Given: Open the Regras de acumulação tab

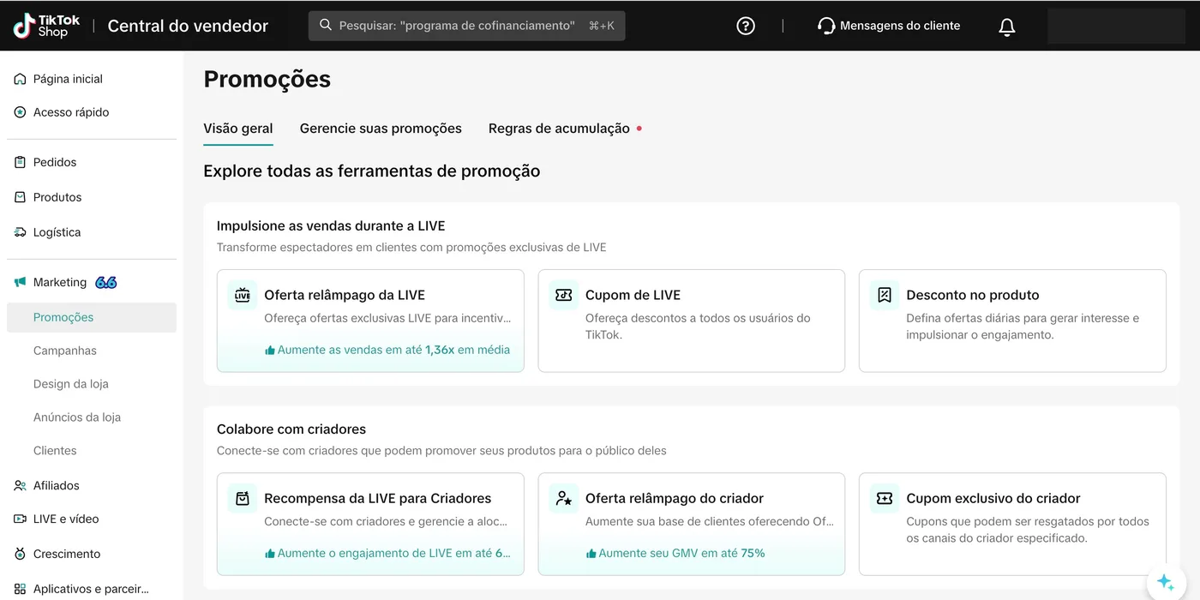Looking at the screenshot, I should [x=559, y=129].
